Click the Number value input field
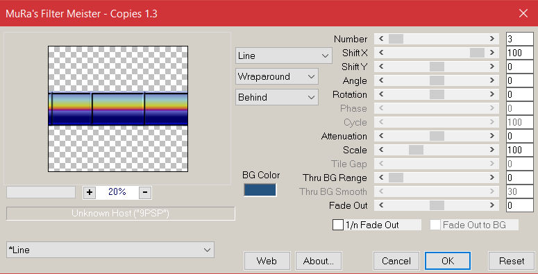This screenshot has height=274, width=538. point(520,39)
